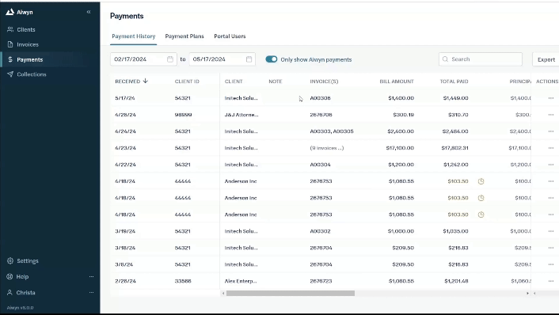Sort by Client column header
This screenshot has width=559, height=315.
coord(234,82)
